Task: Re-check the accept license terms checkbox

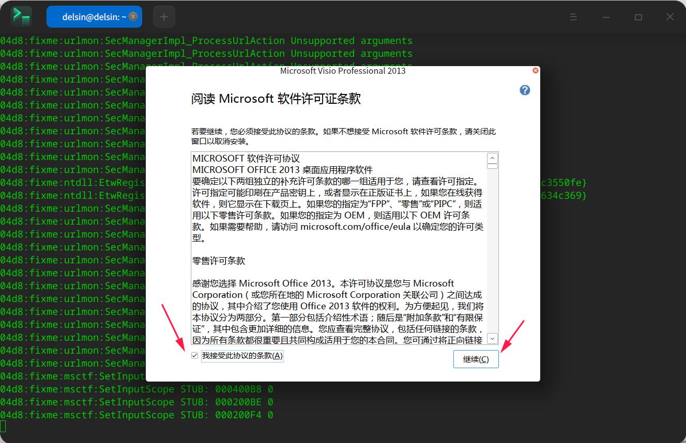Action: click(194, 355)
